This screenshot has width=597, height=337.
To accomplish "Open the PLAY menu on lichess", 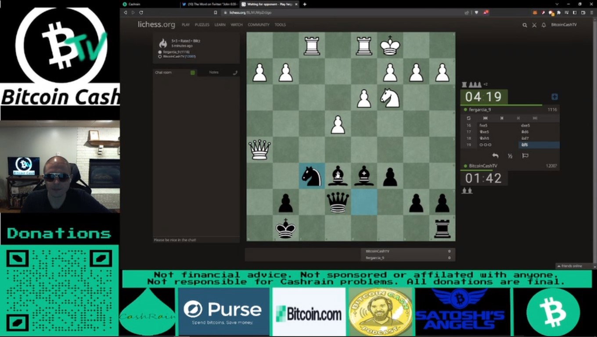I will pos(186,25).
